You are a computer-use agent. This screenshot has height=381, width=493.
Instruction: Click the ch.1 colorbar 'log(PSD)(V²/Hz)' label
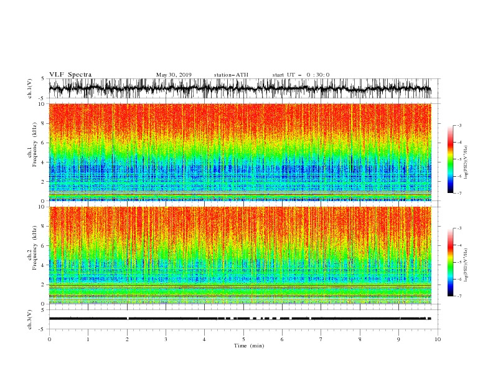[x=466, y=162]
